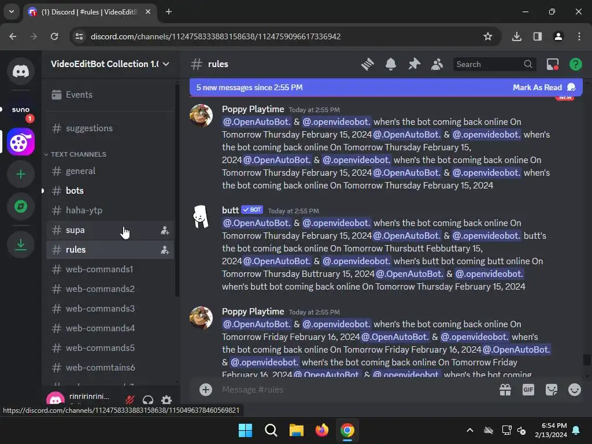
Task: Open the general channel
Action: tap(110, 171)
